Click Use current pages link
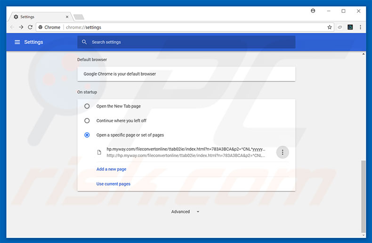 tap(113, 184)
